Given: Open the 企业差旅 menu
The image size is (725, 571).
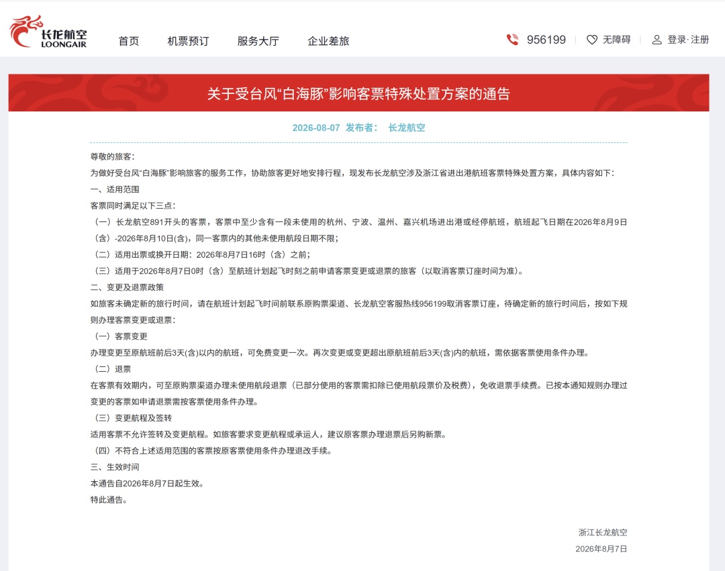Looking at the screenshot, I should point(328,41).
